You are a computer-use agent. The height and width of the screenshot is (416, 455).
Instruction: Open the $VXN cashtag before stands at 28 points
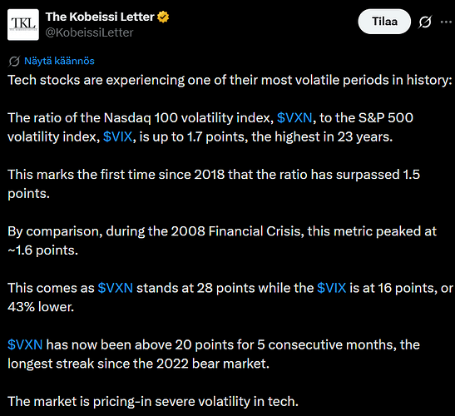[116, 288]
